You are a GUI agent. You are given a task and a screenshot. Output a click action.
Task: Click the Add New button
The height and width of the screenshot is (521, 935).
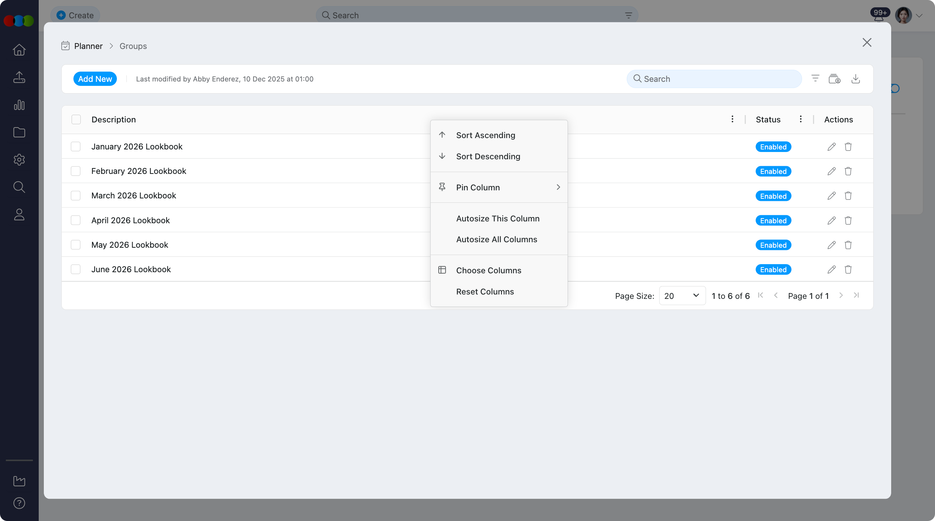(95, 79)
